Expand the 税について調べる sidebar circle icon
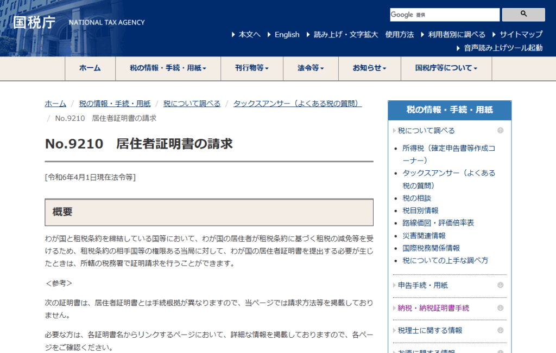Image resolution: width=556 pixels, height=353 pixels. tap(500, 131)
